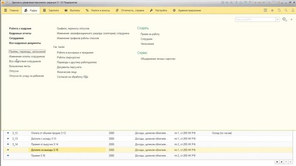
Task: Open Переводы к другому работодателю link
Action: point(77,62)
